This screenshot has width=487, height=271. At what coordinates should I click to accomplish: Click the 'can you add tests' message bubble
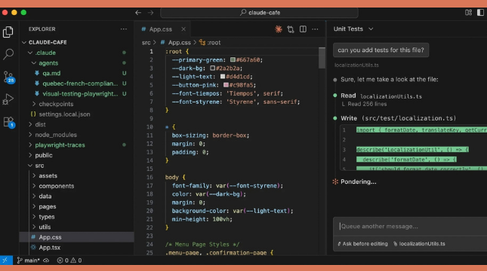pyautogui.click(x=381, y=50)
